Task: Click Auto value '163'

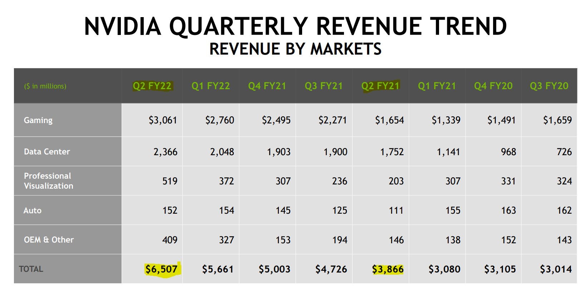Action: click(x=508, y=210)
